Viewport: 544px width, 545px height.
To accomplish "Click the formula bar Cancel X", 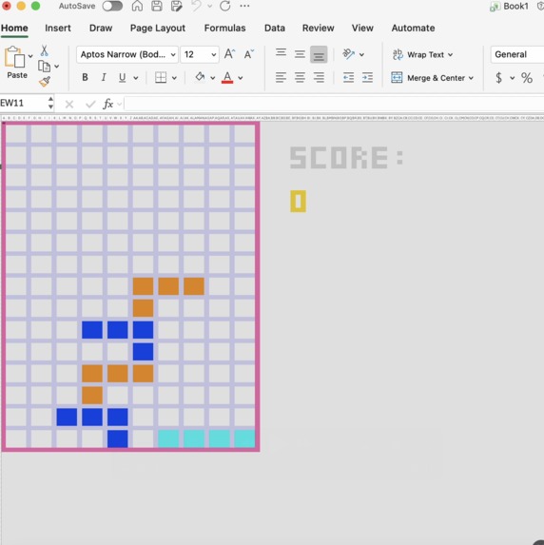I will tap(69, 104).
